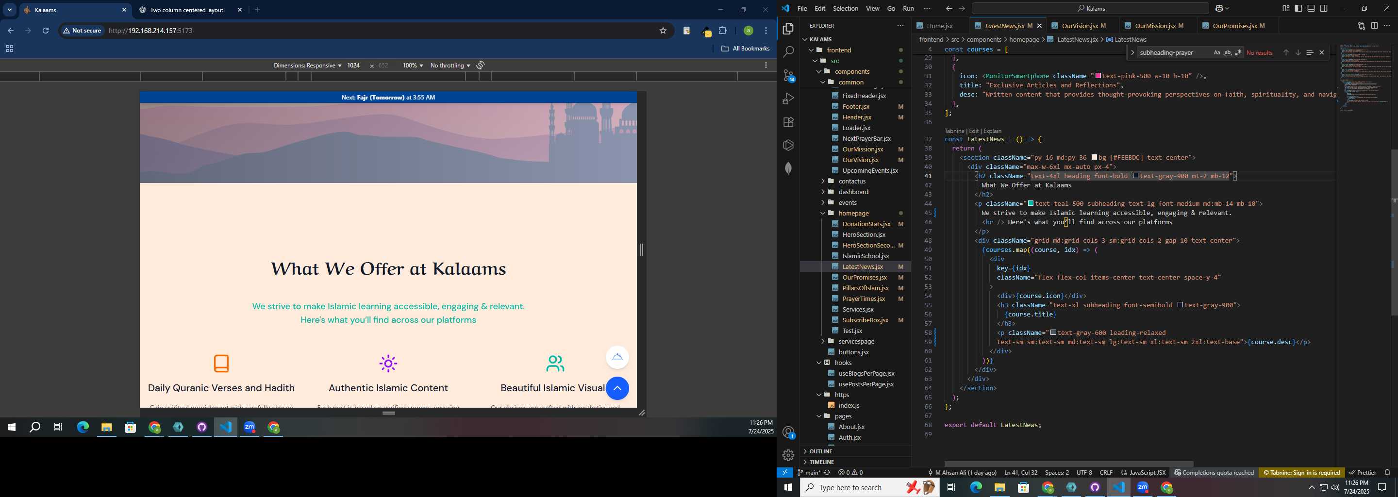Viewport: 1398px width, 497px height.
Task: Click the Split Editor Right icon
Action: pyautogui.click(x=1374, y=26)
